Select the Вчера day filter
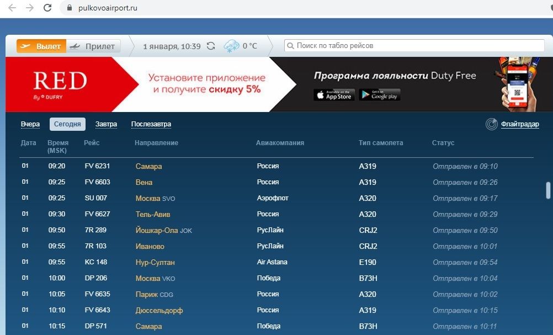 coord(30,124)
